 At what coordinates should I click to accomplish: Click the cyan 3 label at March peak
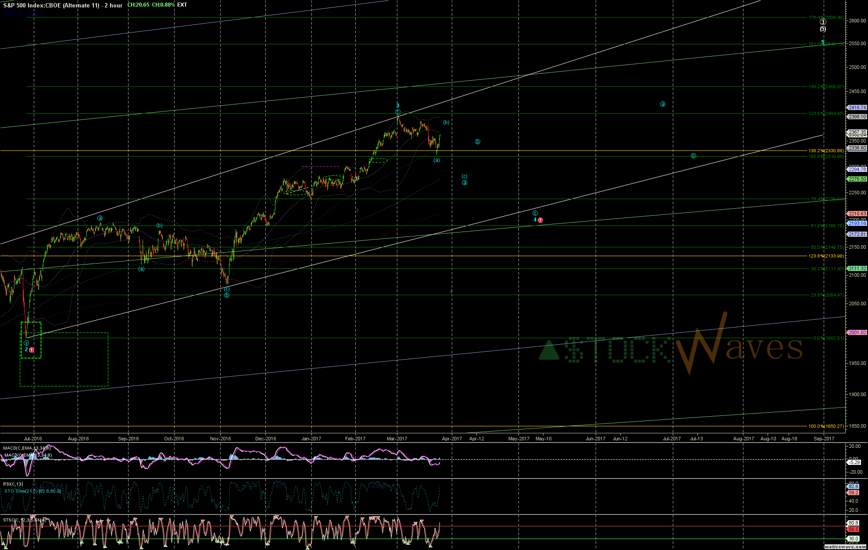[398, 106]
